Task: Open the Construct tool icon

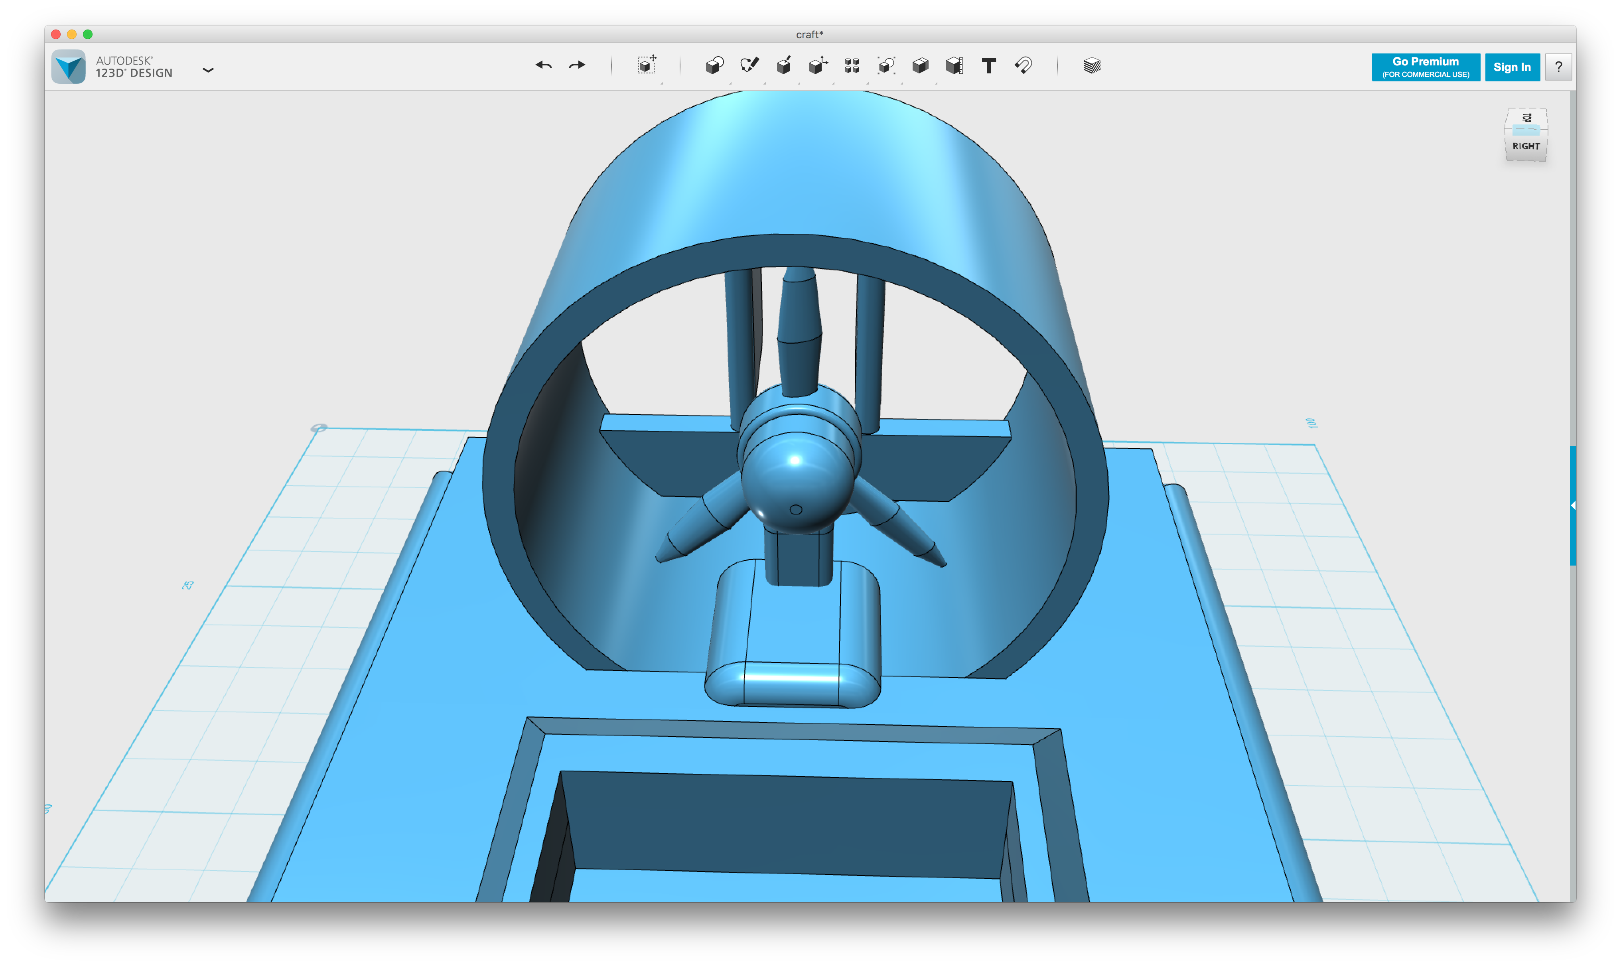Action: coord(783,66)
